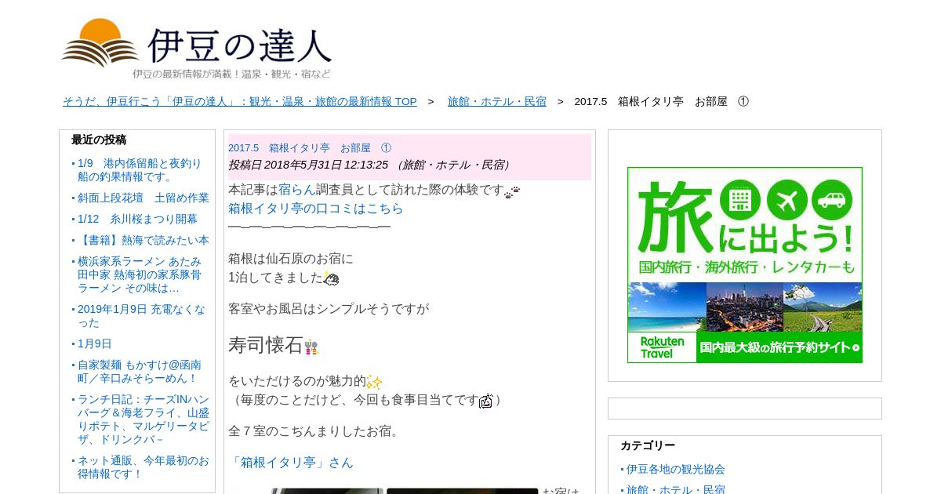Viewport: 941px width, 494px height.
Task: Click 国内最大級の旅行予約サイト button in banner
Action: 779,347
